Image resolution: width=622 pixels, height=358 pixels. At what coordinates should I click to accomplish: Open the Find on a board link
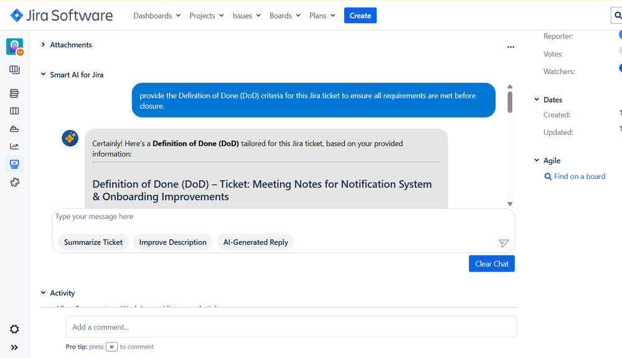[x=575, y=177]
